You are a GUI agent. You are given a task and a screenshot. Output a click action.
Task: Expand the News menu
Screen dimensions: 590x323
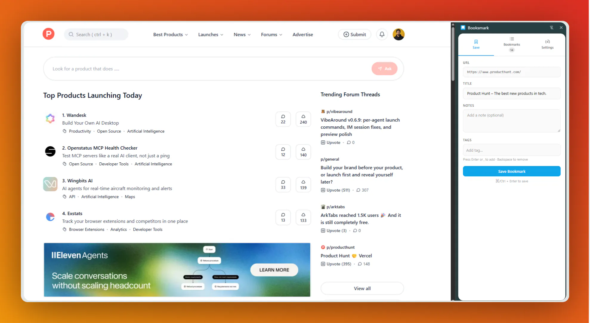pos(242,35)
